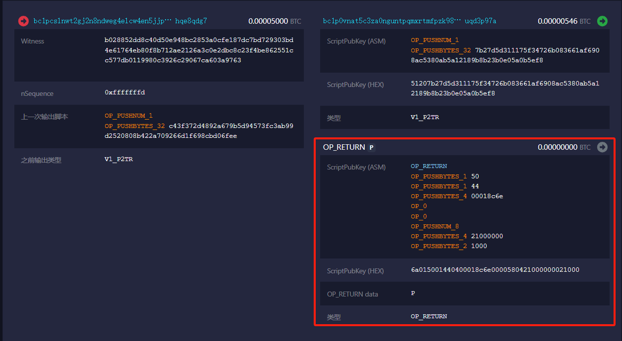Click the P badge next to OP_RETURN
Screen dimensions: 622x341
tap(372, 147)
